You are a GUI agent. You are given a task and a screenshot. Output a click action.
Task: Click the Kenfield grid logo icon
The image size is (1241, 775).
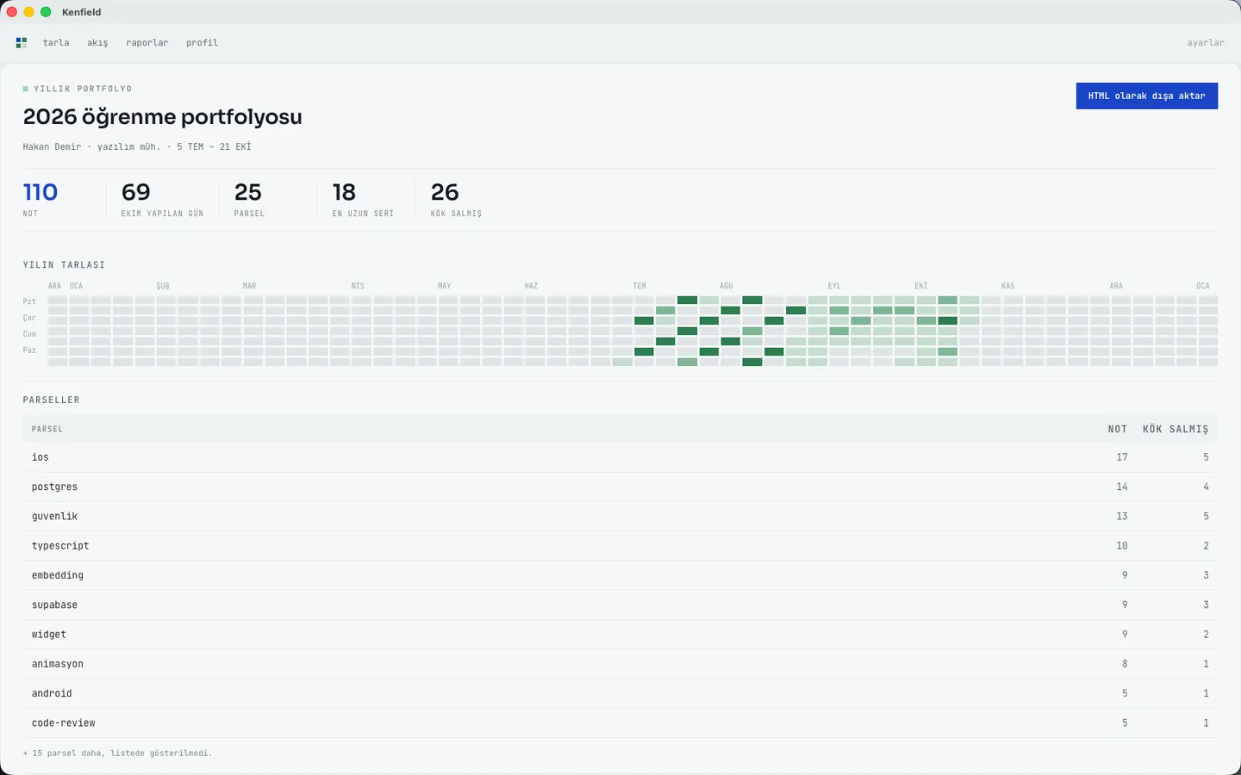click(22, 42)
